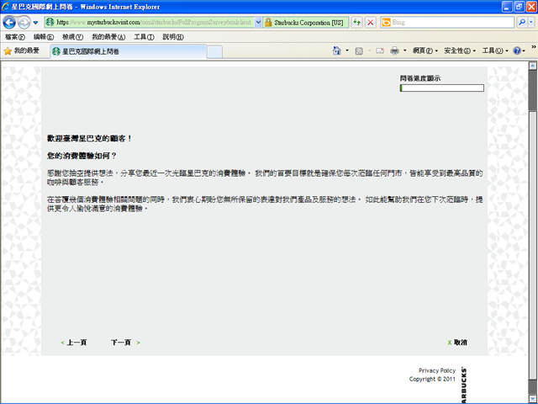Open the search provider dropdown arrow
The width and height of the screenshot is (538, 404).
pos(531,23)
